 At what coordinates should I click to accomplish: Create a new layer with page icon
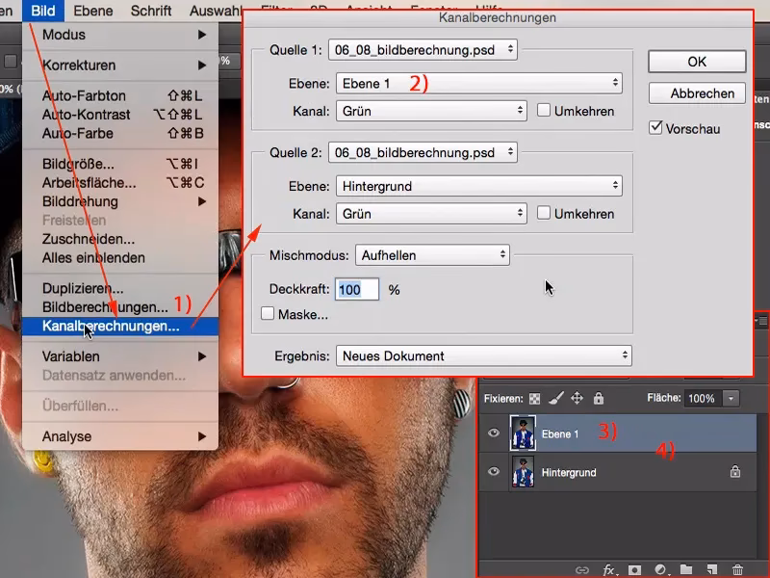711,570
